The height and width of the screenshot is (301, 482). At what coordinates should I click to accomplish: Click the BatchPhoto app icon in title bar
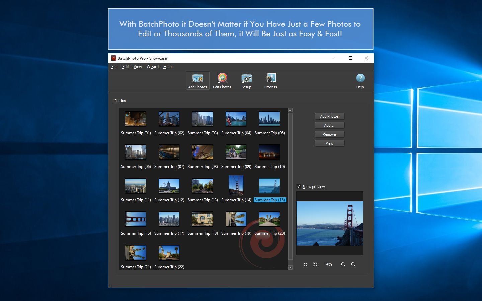coord(113,58)
